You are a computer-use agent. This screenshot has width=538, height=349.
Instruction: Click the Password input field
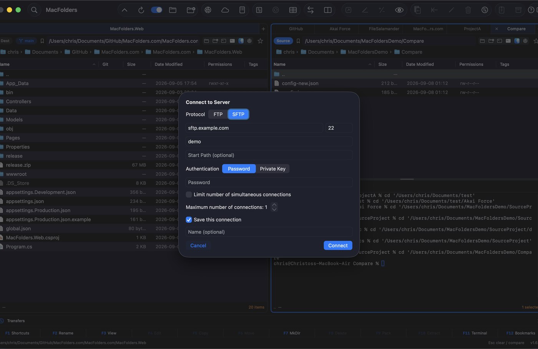click(269, 182)
